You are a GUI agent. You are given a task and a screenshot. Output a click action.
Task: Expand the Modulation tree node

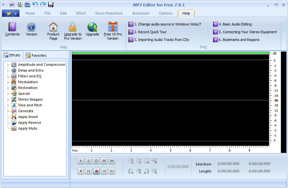point(8,82)
